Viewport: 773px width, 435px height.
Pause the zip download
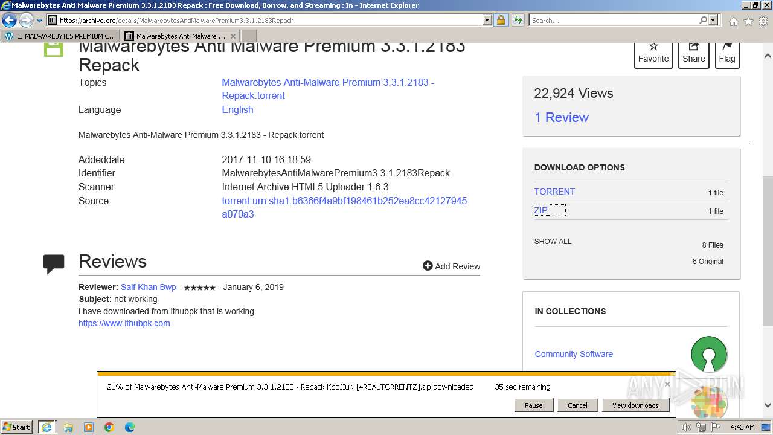click(x=534, y=405)
